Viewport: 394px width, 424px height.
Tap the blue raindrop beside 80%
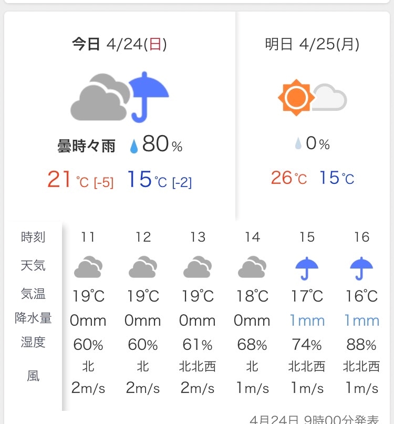coord(134,146)
